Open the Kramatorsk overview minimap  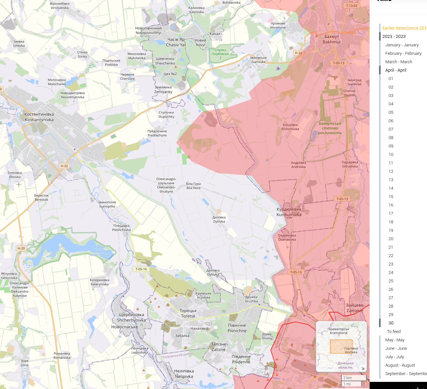point(341,347)
